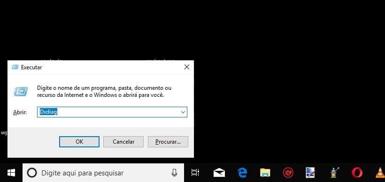The width and height of the screenshot is (385, 182).
Task: Open the Windows Start menu
Action: 11,173
